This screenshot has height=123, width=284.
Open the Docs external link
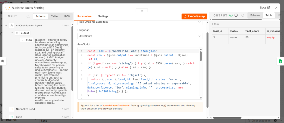coord(265,7)
